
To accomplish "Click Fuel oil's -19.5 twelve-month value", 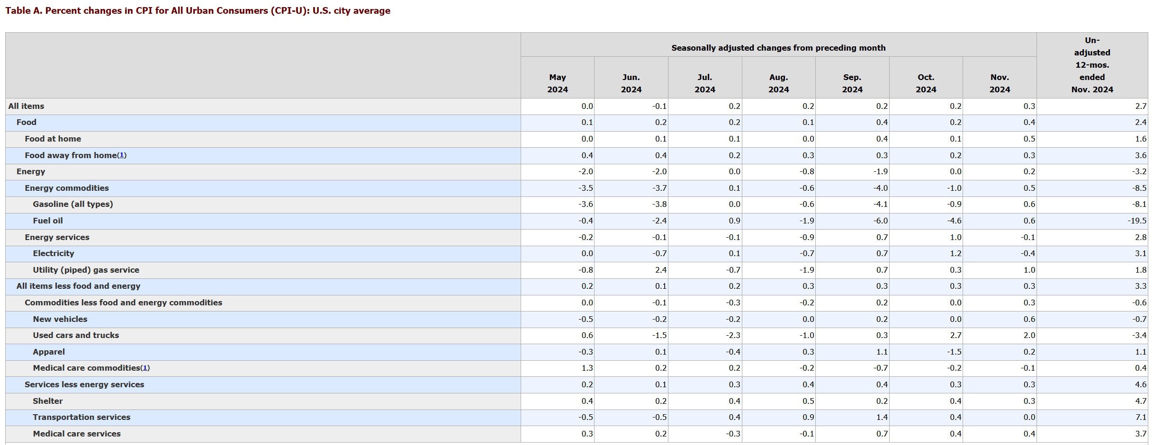I will tap(1136, 221).
